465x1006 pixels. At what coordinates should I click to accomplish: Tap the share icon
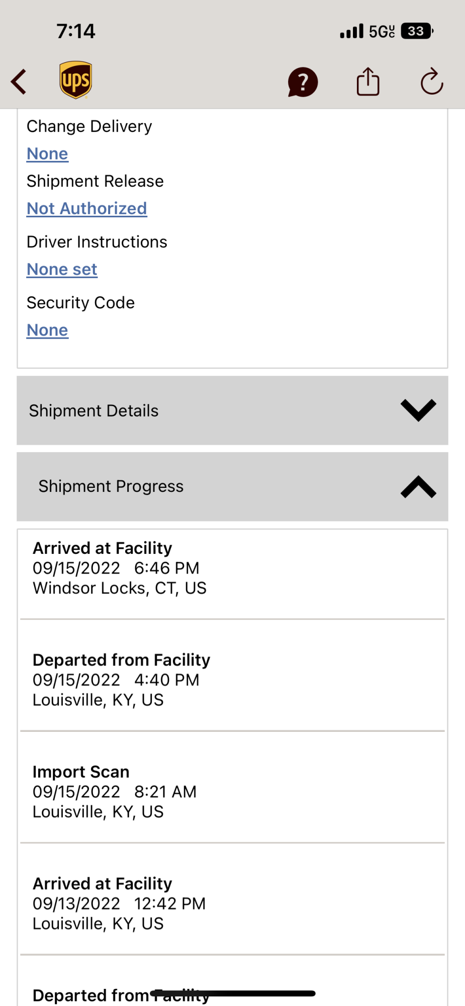(368, 81)
